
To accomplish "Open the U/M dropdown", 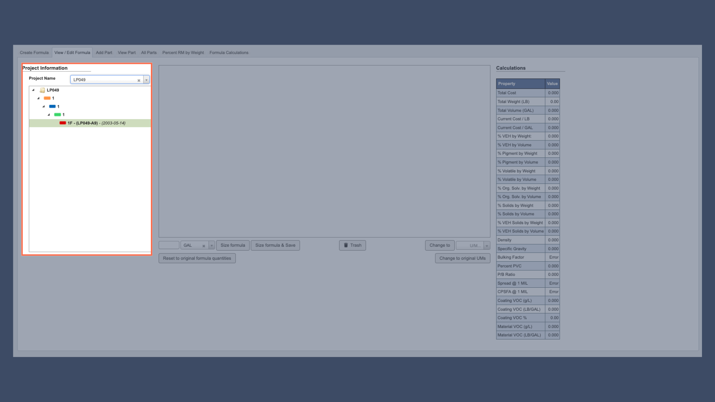I will point(487,245).
